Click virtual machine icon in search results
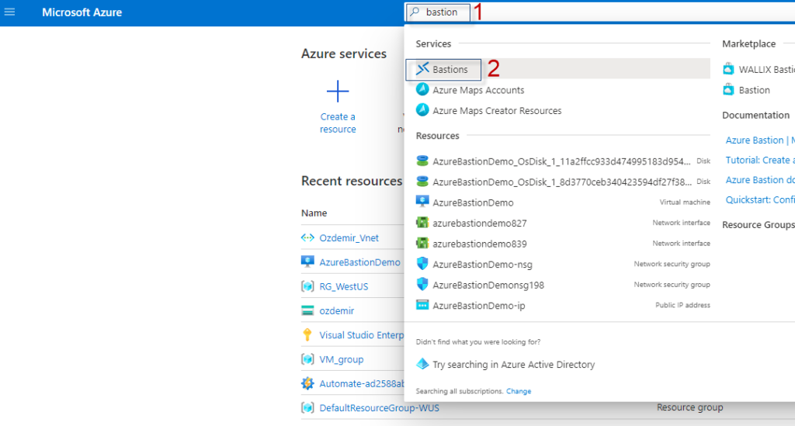795x426 pixels. coord(422,202)
